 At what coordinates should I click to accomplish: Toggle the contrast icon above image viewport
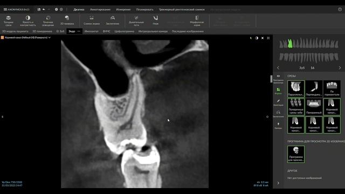point(257,38)
